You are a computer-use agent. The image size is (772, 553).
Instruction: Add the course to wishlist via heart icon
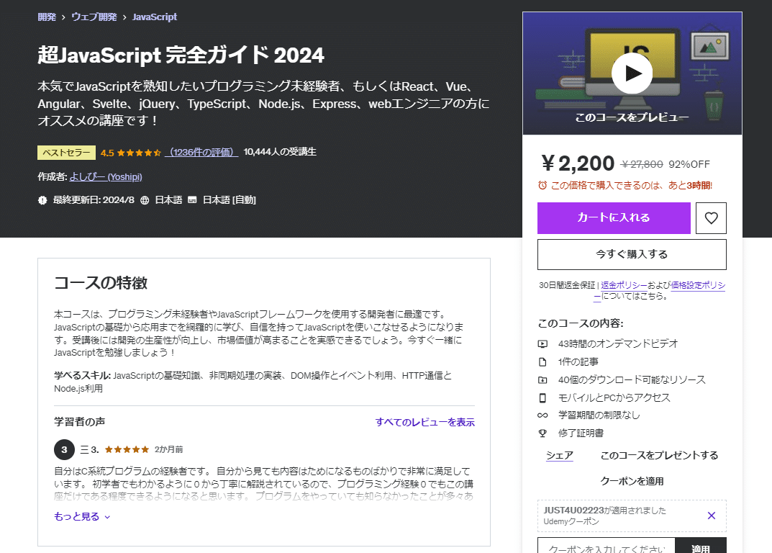click(711, 218)
